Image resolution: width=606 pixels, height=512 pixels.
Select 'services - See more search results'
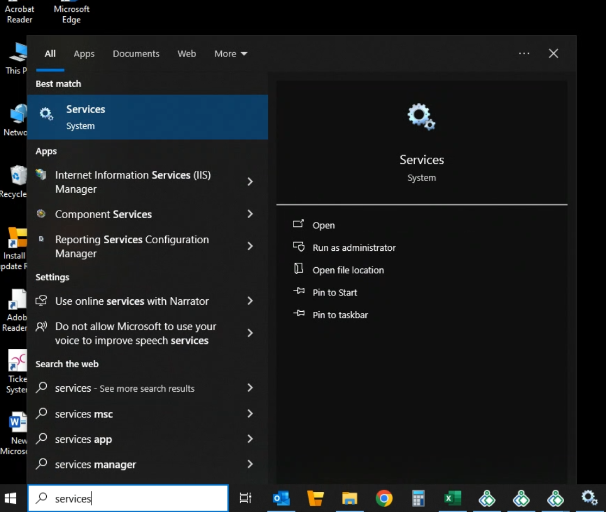[x=124, y=388]
